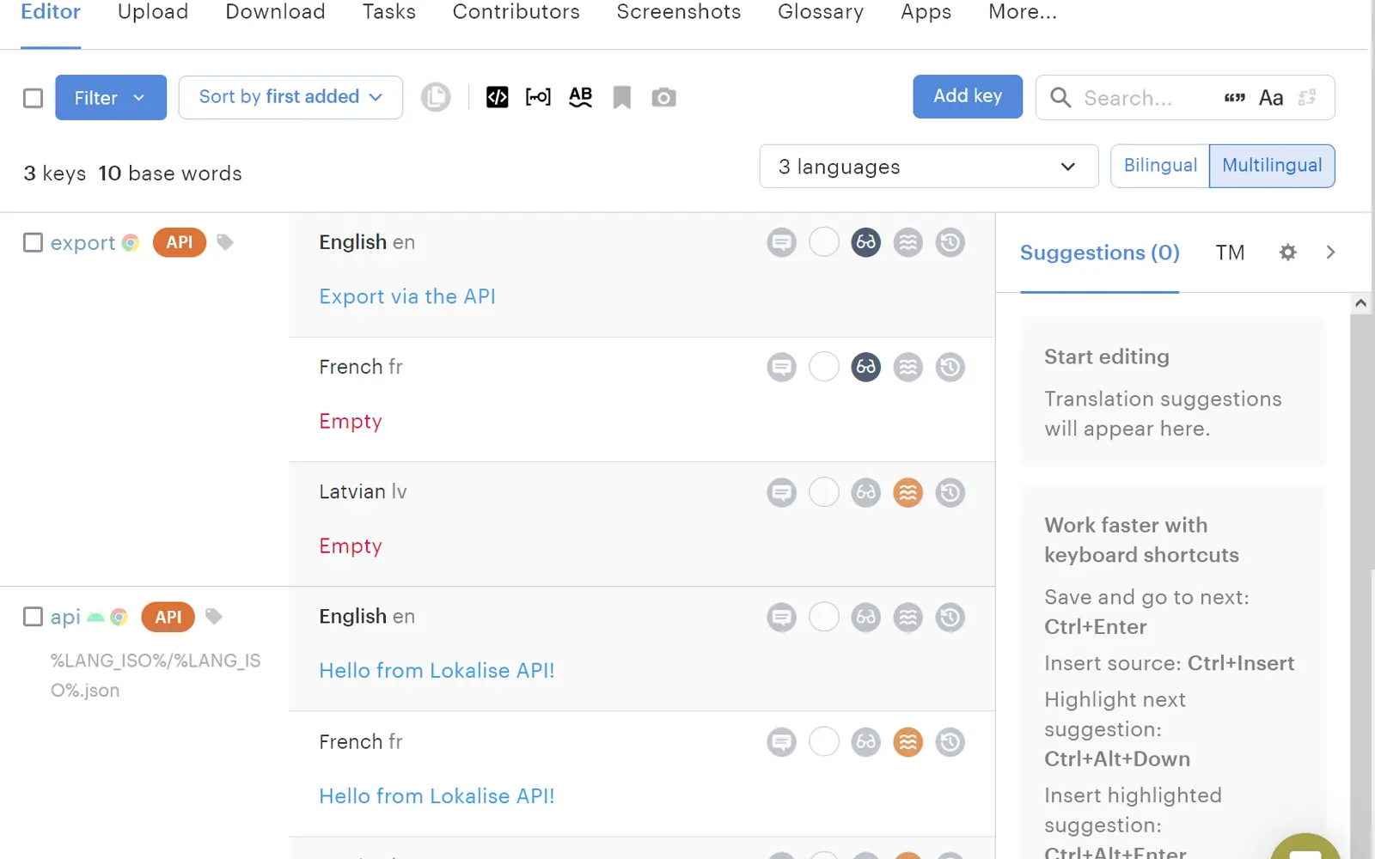This screenshot has width=1375, height=859.
Task: Toggle reviewed glasses icon for export French
Action: tap(866, 368)
